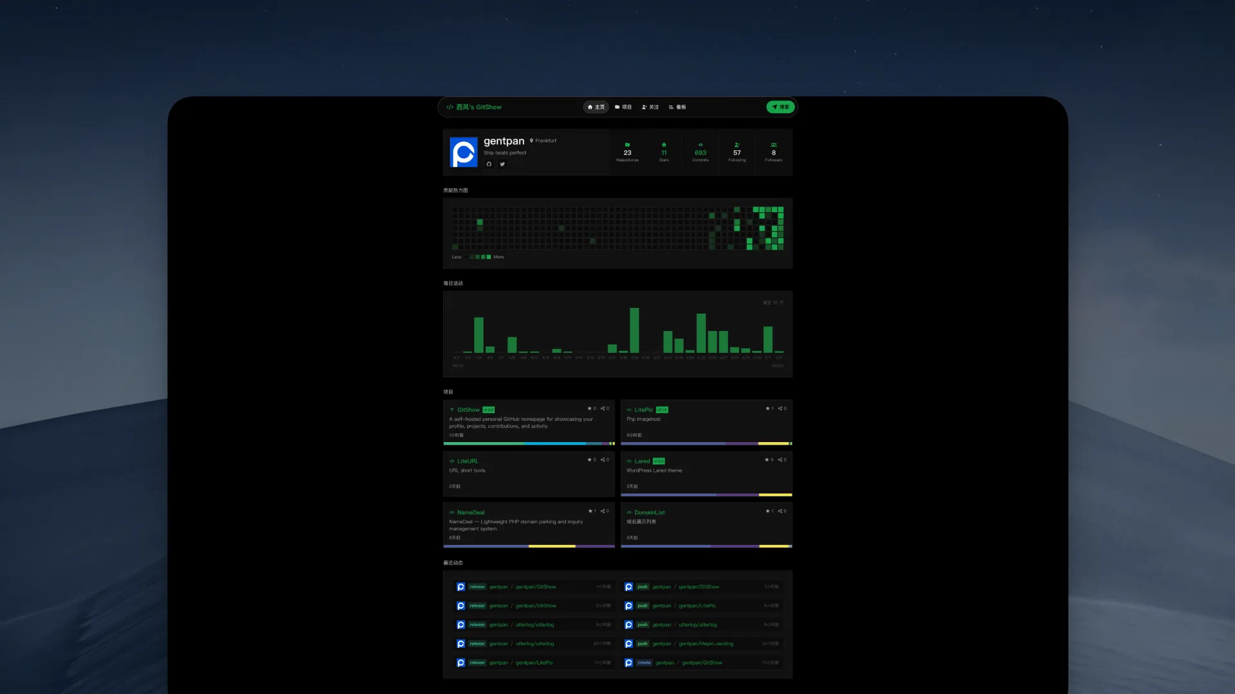Open the LiteURL project title link
The height and width of the screenshot is (694, 1235).
[468, 461]
